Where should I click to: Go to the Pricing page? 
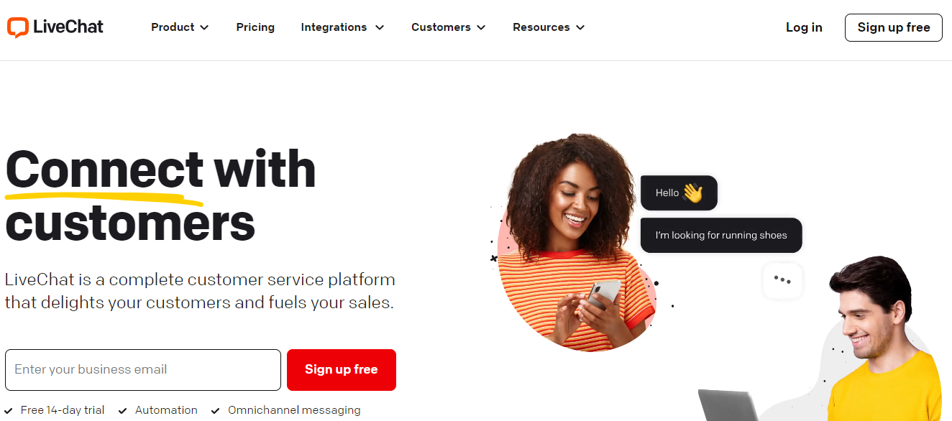[x=255, y=27]
